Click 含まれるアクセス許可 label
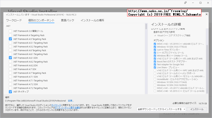212x118 pixels. coord(164,32)
